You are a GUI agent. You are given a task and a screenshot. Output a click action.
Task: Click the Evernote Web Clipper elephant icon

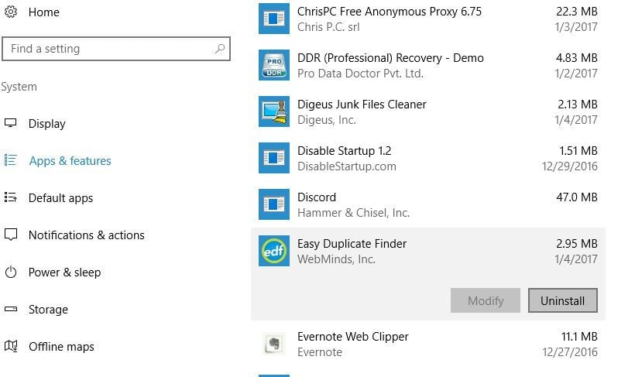click(274, 344)
